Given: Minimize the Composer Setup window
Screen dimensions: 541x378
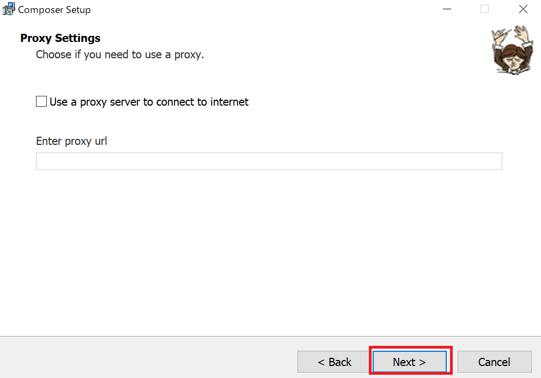Looking at the screenshot, I should tap(447, 9).
